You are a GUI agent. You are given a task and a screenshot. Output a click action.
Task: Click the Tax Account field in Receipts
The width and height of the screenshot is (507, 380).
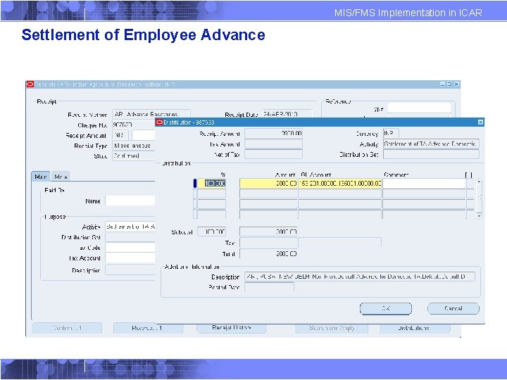[x=130, y=258]
